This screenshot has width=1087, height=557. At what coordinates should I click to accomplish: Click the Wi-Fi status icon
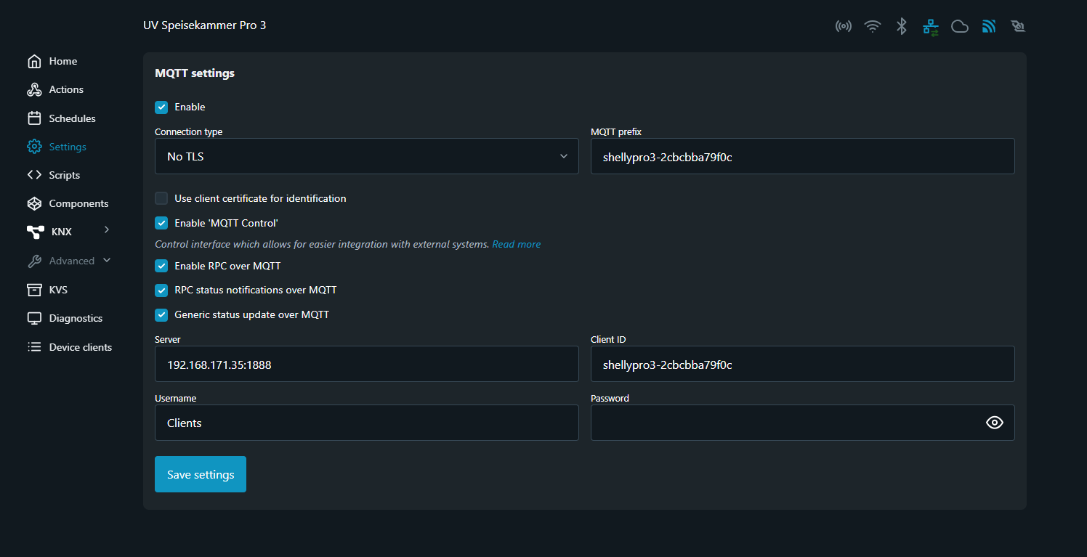click(872, 27)
